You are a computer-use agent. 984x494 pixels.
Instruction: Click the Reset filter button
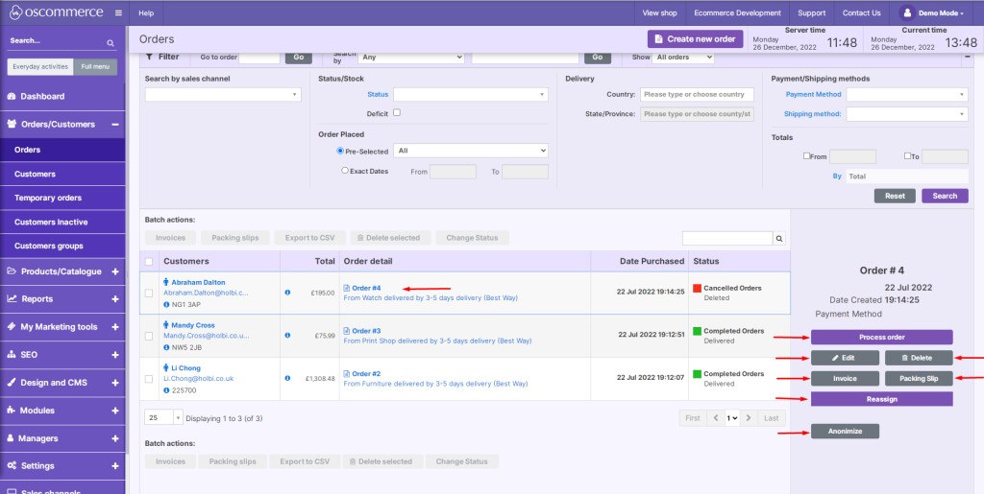895,196
